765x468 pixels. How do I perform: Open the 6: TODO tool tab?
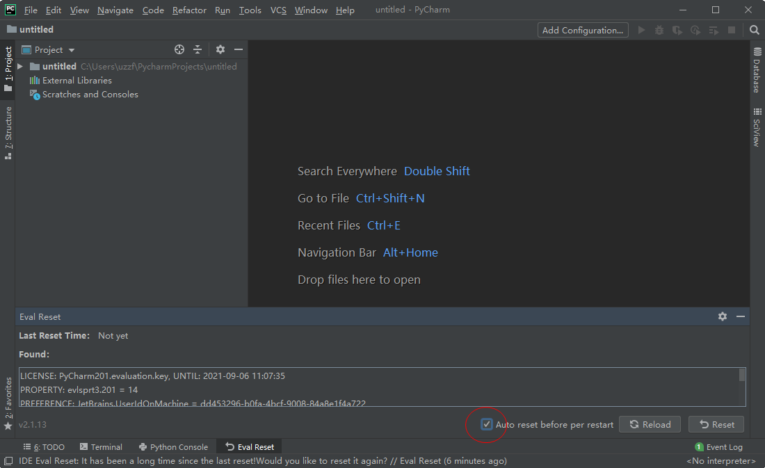tap(44, 447)
